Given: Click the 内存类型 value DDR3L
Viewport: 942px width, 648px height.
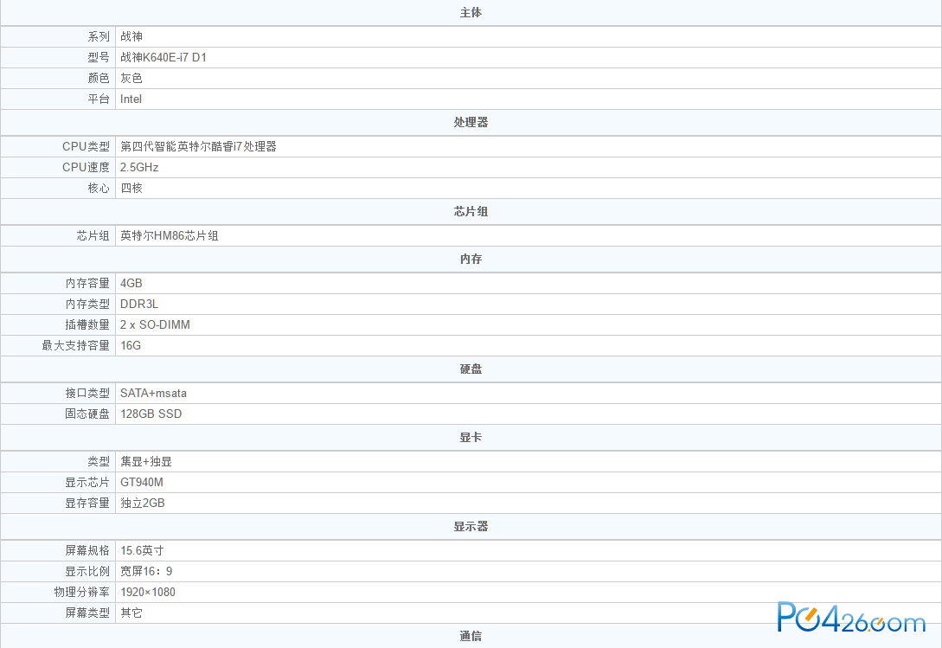Looking at the screenshot, I should coord(139,305).
